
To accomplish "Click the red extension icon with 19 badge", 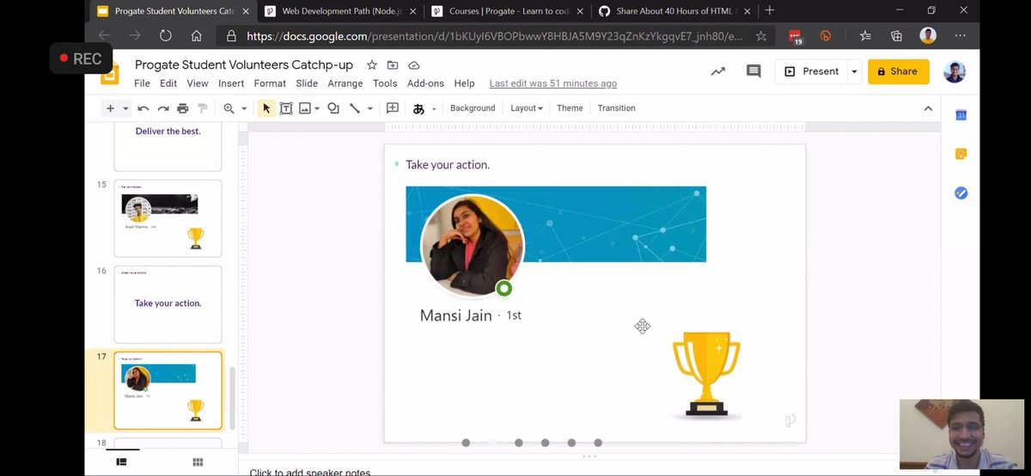I will coord(795,36).
